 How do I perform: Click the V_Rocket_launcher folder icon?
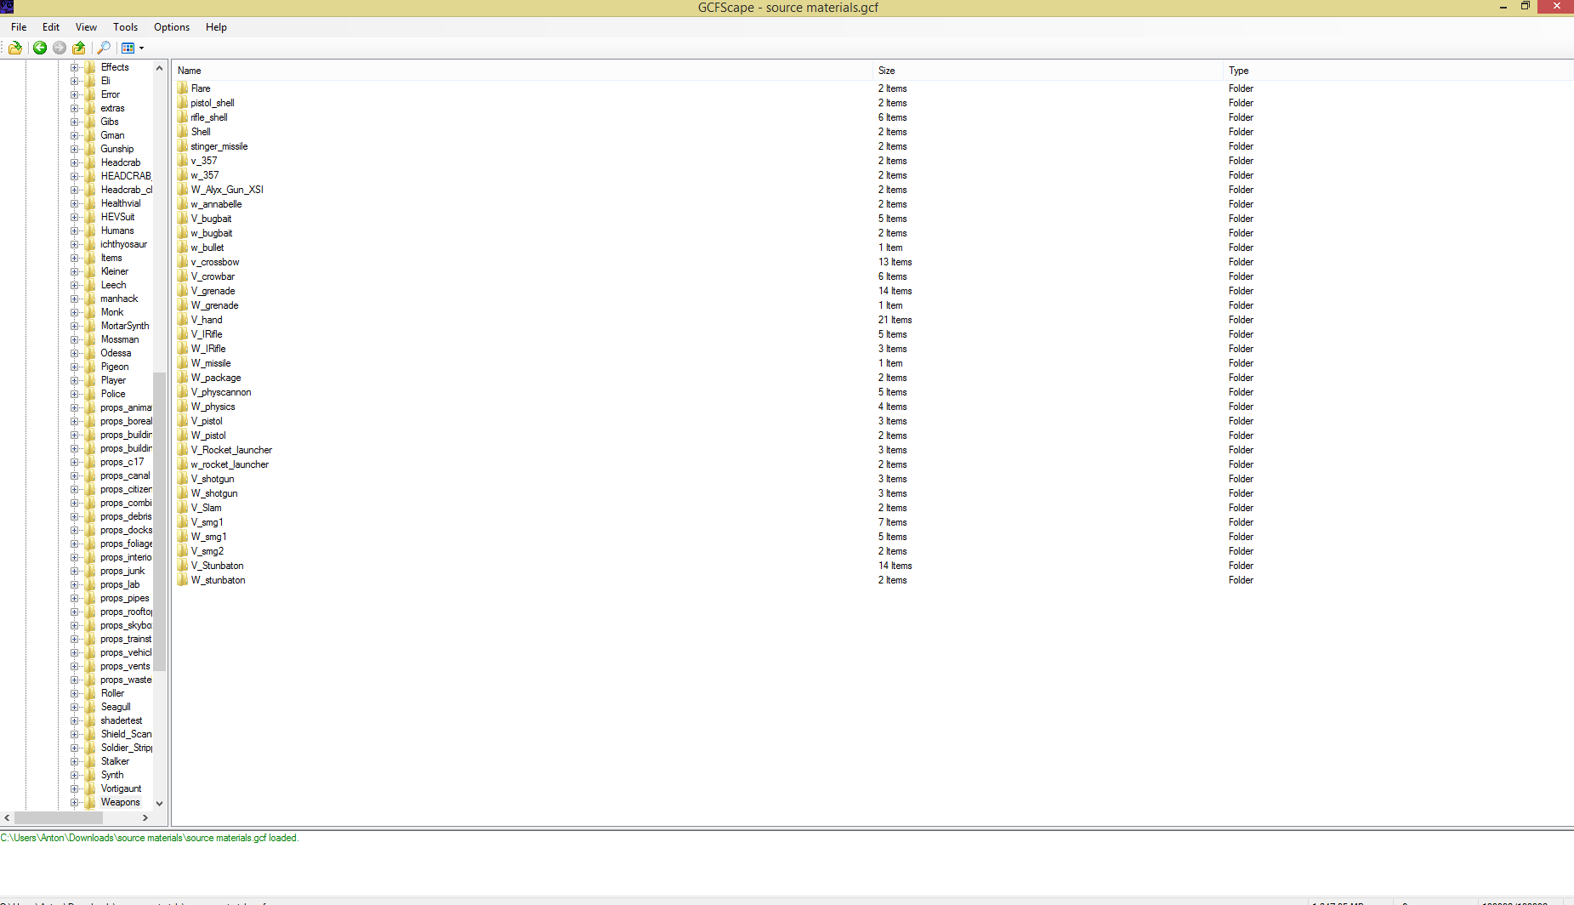[183, 450]
